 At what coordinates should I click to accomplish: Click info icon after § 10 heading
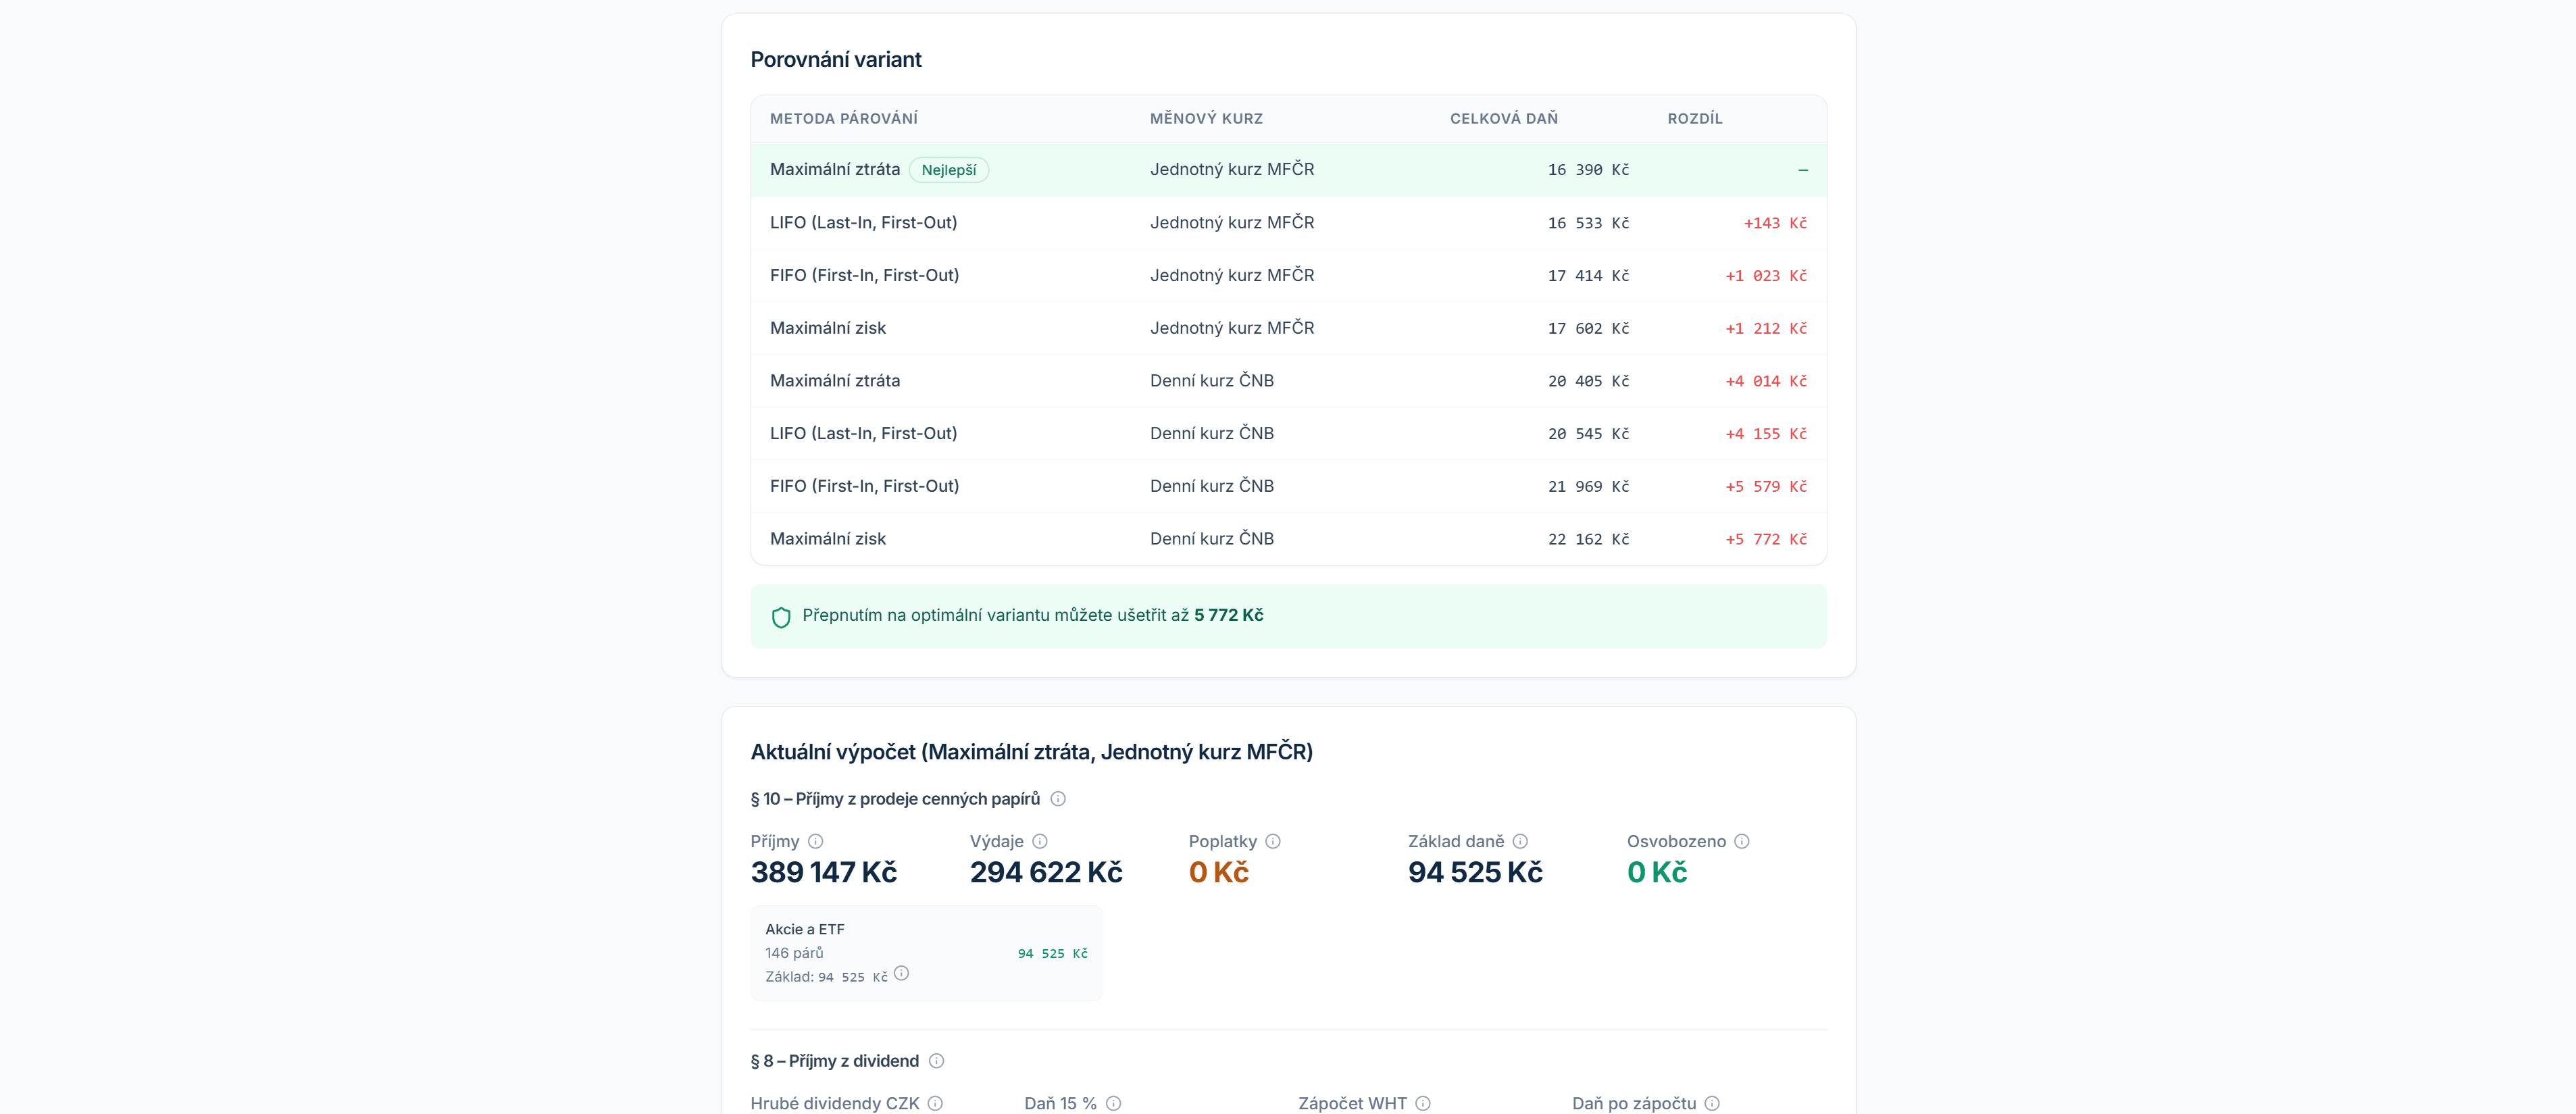click(x=1058, y=798)
